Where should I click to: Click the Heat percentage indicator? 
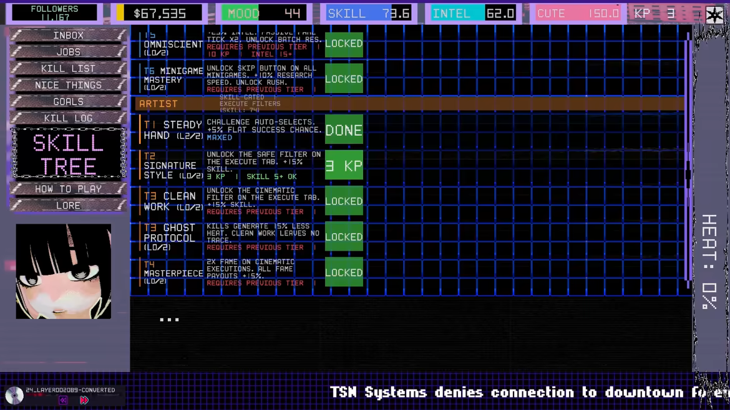point(709,262)
